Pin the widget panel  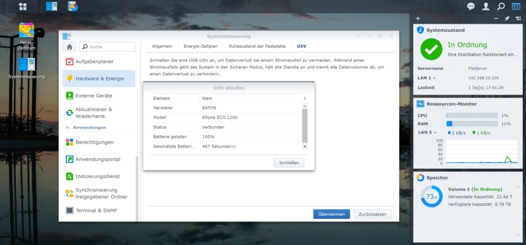(x=507, y=18)
